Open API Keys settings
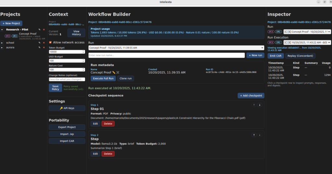Viewport: 332px width, 174px height. tap(67, 108)
